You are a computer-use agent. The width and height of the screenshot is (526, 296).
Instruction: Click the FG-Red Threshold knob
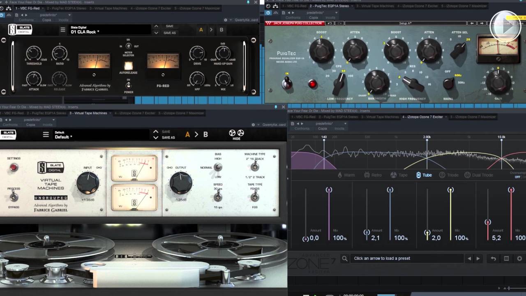[34, 53]
